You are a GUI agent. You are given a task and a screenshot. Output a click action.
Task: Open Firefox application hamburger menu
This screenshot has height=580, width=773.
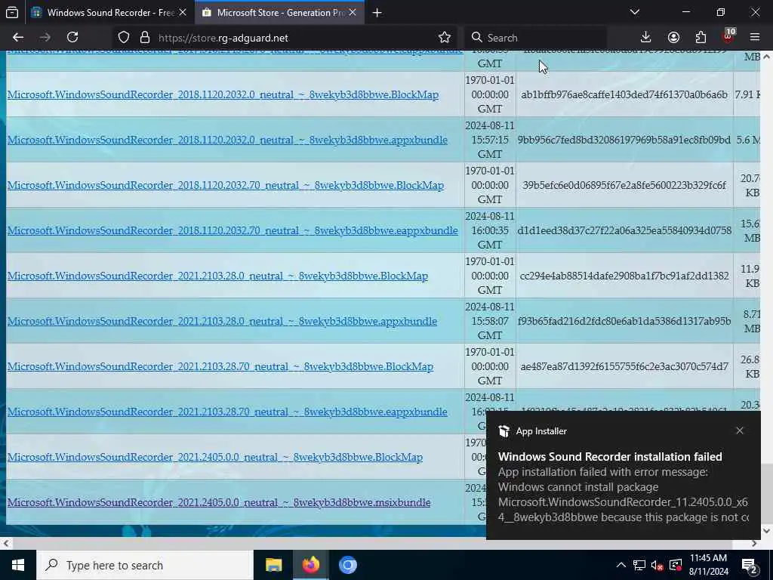click(755, 38)
